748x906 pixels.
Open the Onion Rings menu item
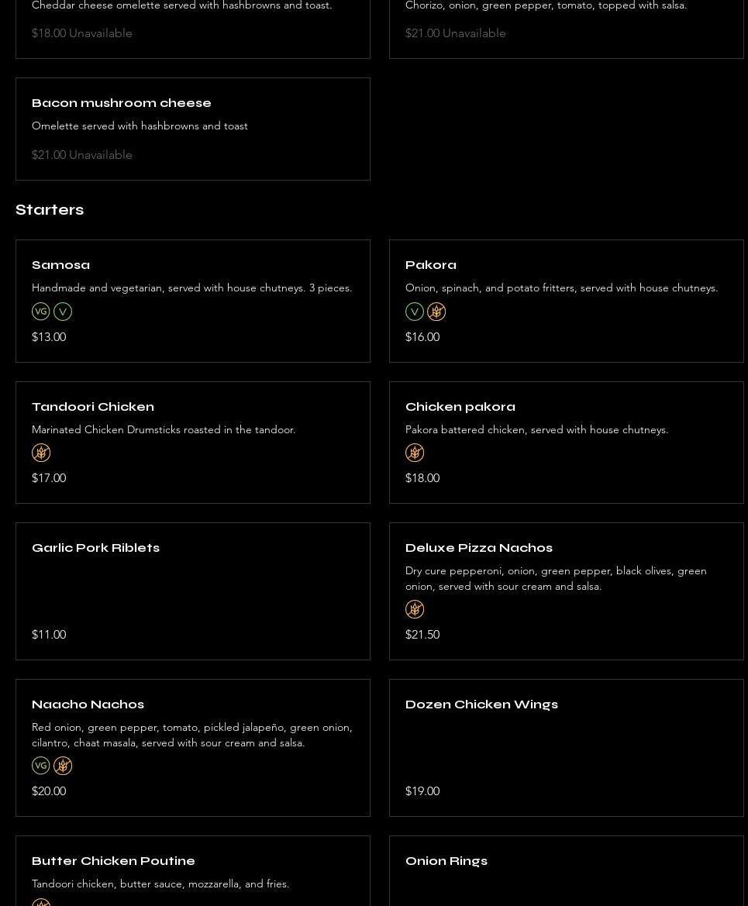coord(446,861)
